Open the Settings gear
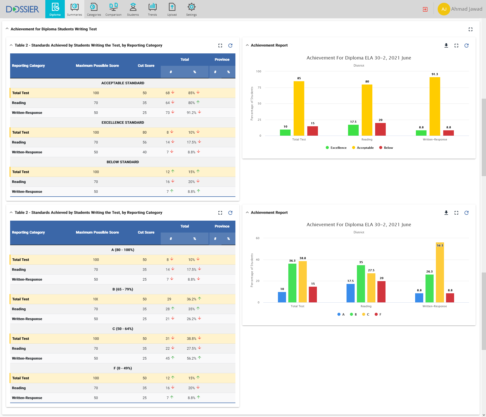Viewport: 486px width, 417px height. [x=191, y=9]
